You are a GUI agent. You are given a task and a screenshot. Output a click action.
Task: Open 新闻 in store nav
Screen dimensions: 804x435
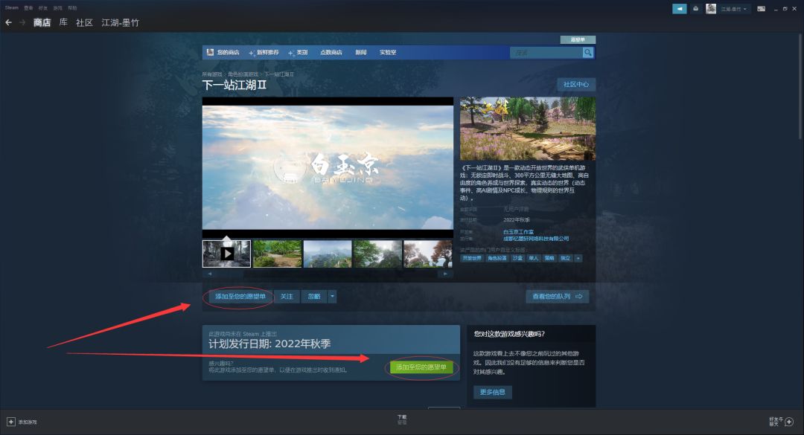[361, 52]
